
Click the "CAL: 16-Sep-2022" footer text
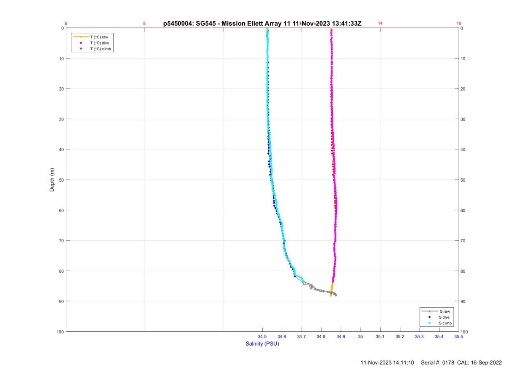(480, 362)
